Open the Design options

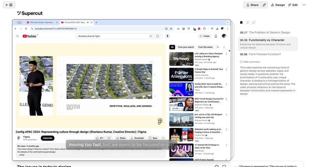278,5
